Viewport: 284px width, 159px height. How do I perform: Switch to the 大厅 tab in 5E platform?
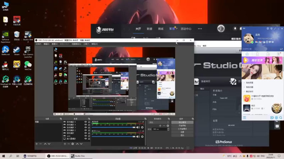point(138,29)
